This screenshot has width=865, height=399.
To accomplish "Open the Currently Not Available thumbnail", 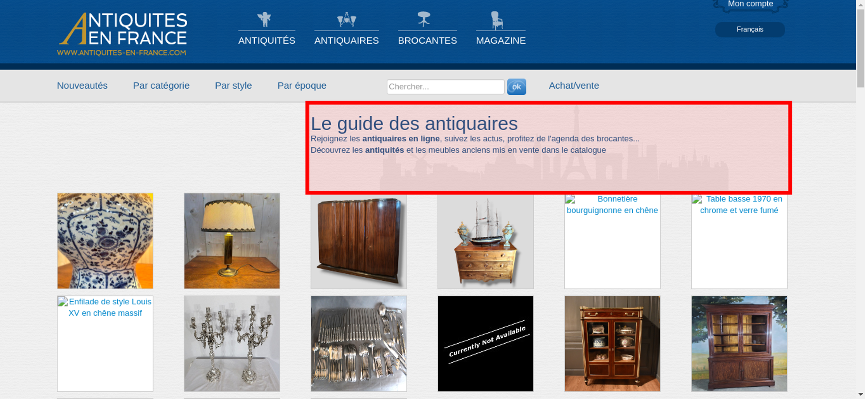I will (x=486, y=344).
